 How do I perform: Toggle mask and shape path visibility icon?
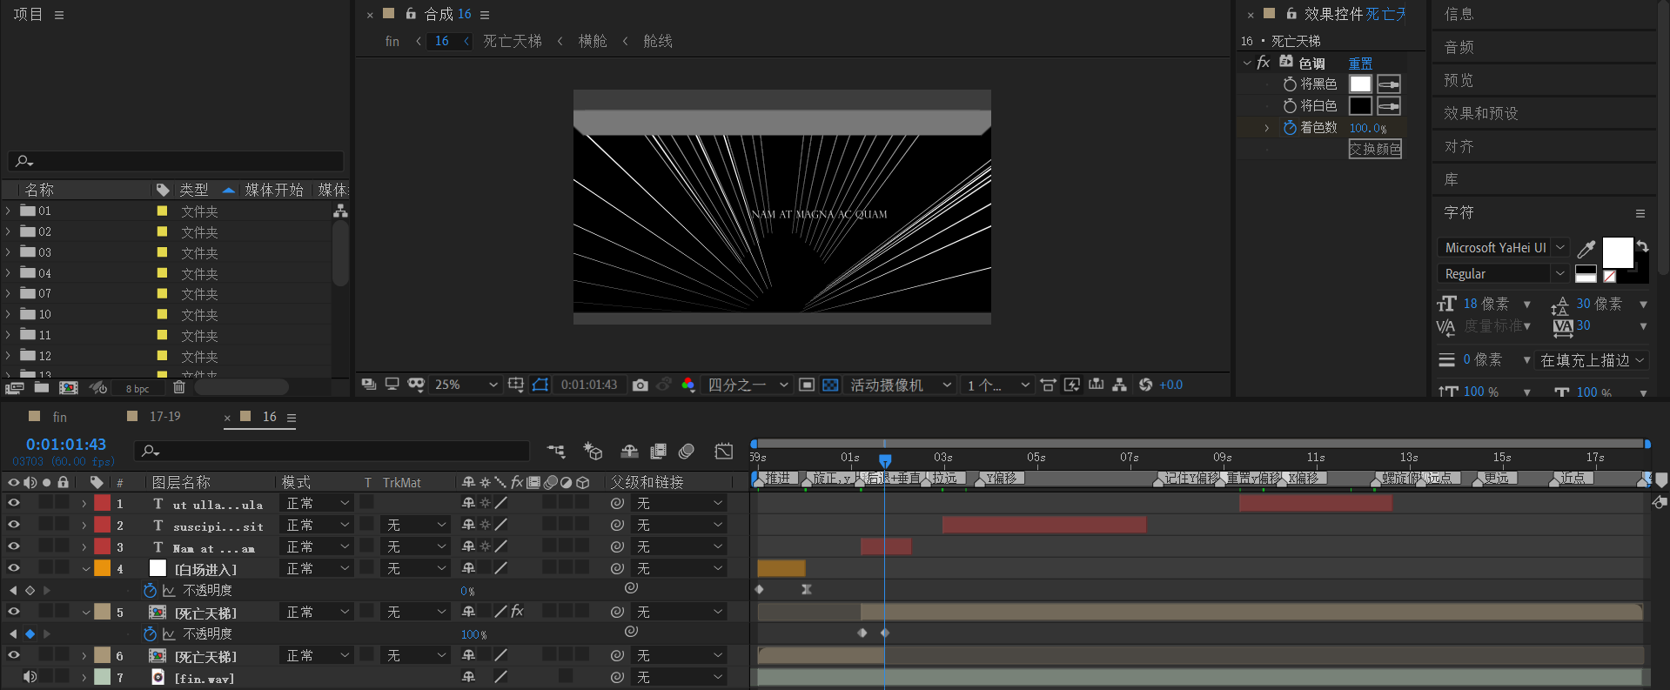pyautogui.click(x=540, y=385)
